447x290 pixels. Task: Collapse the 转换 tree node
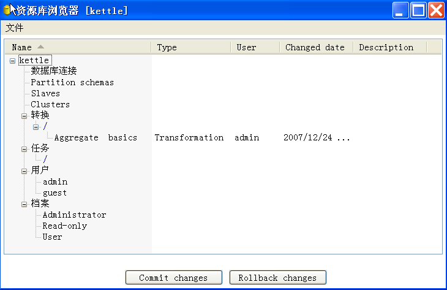point(24,115)
